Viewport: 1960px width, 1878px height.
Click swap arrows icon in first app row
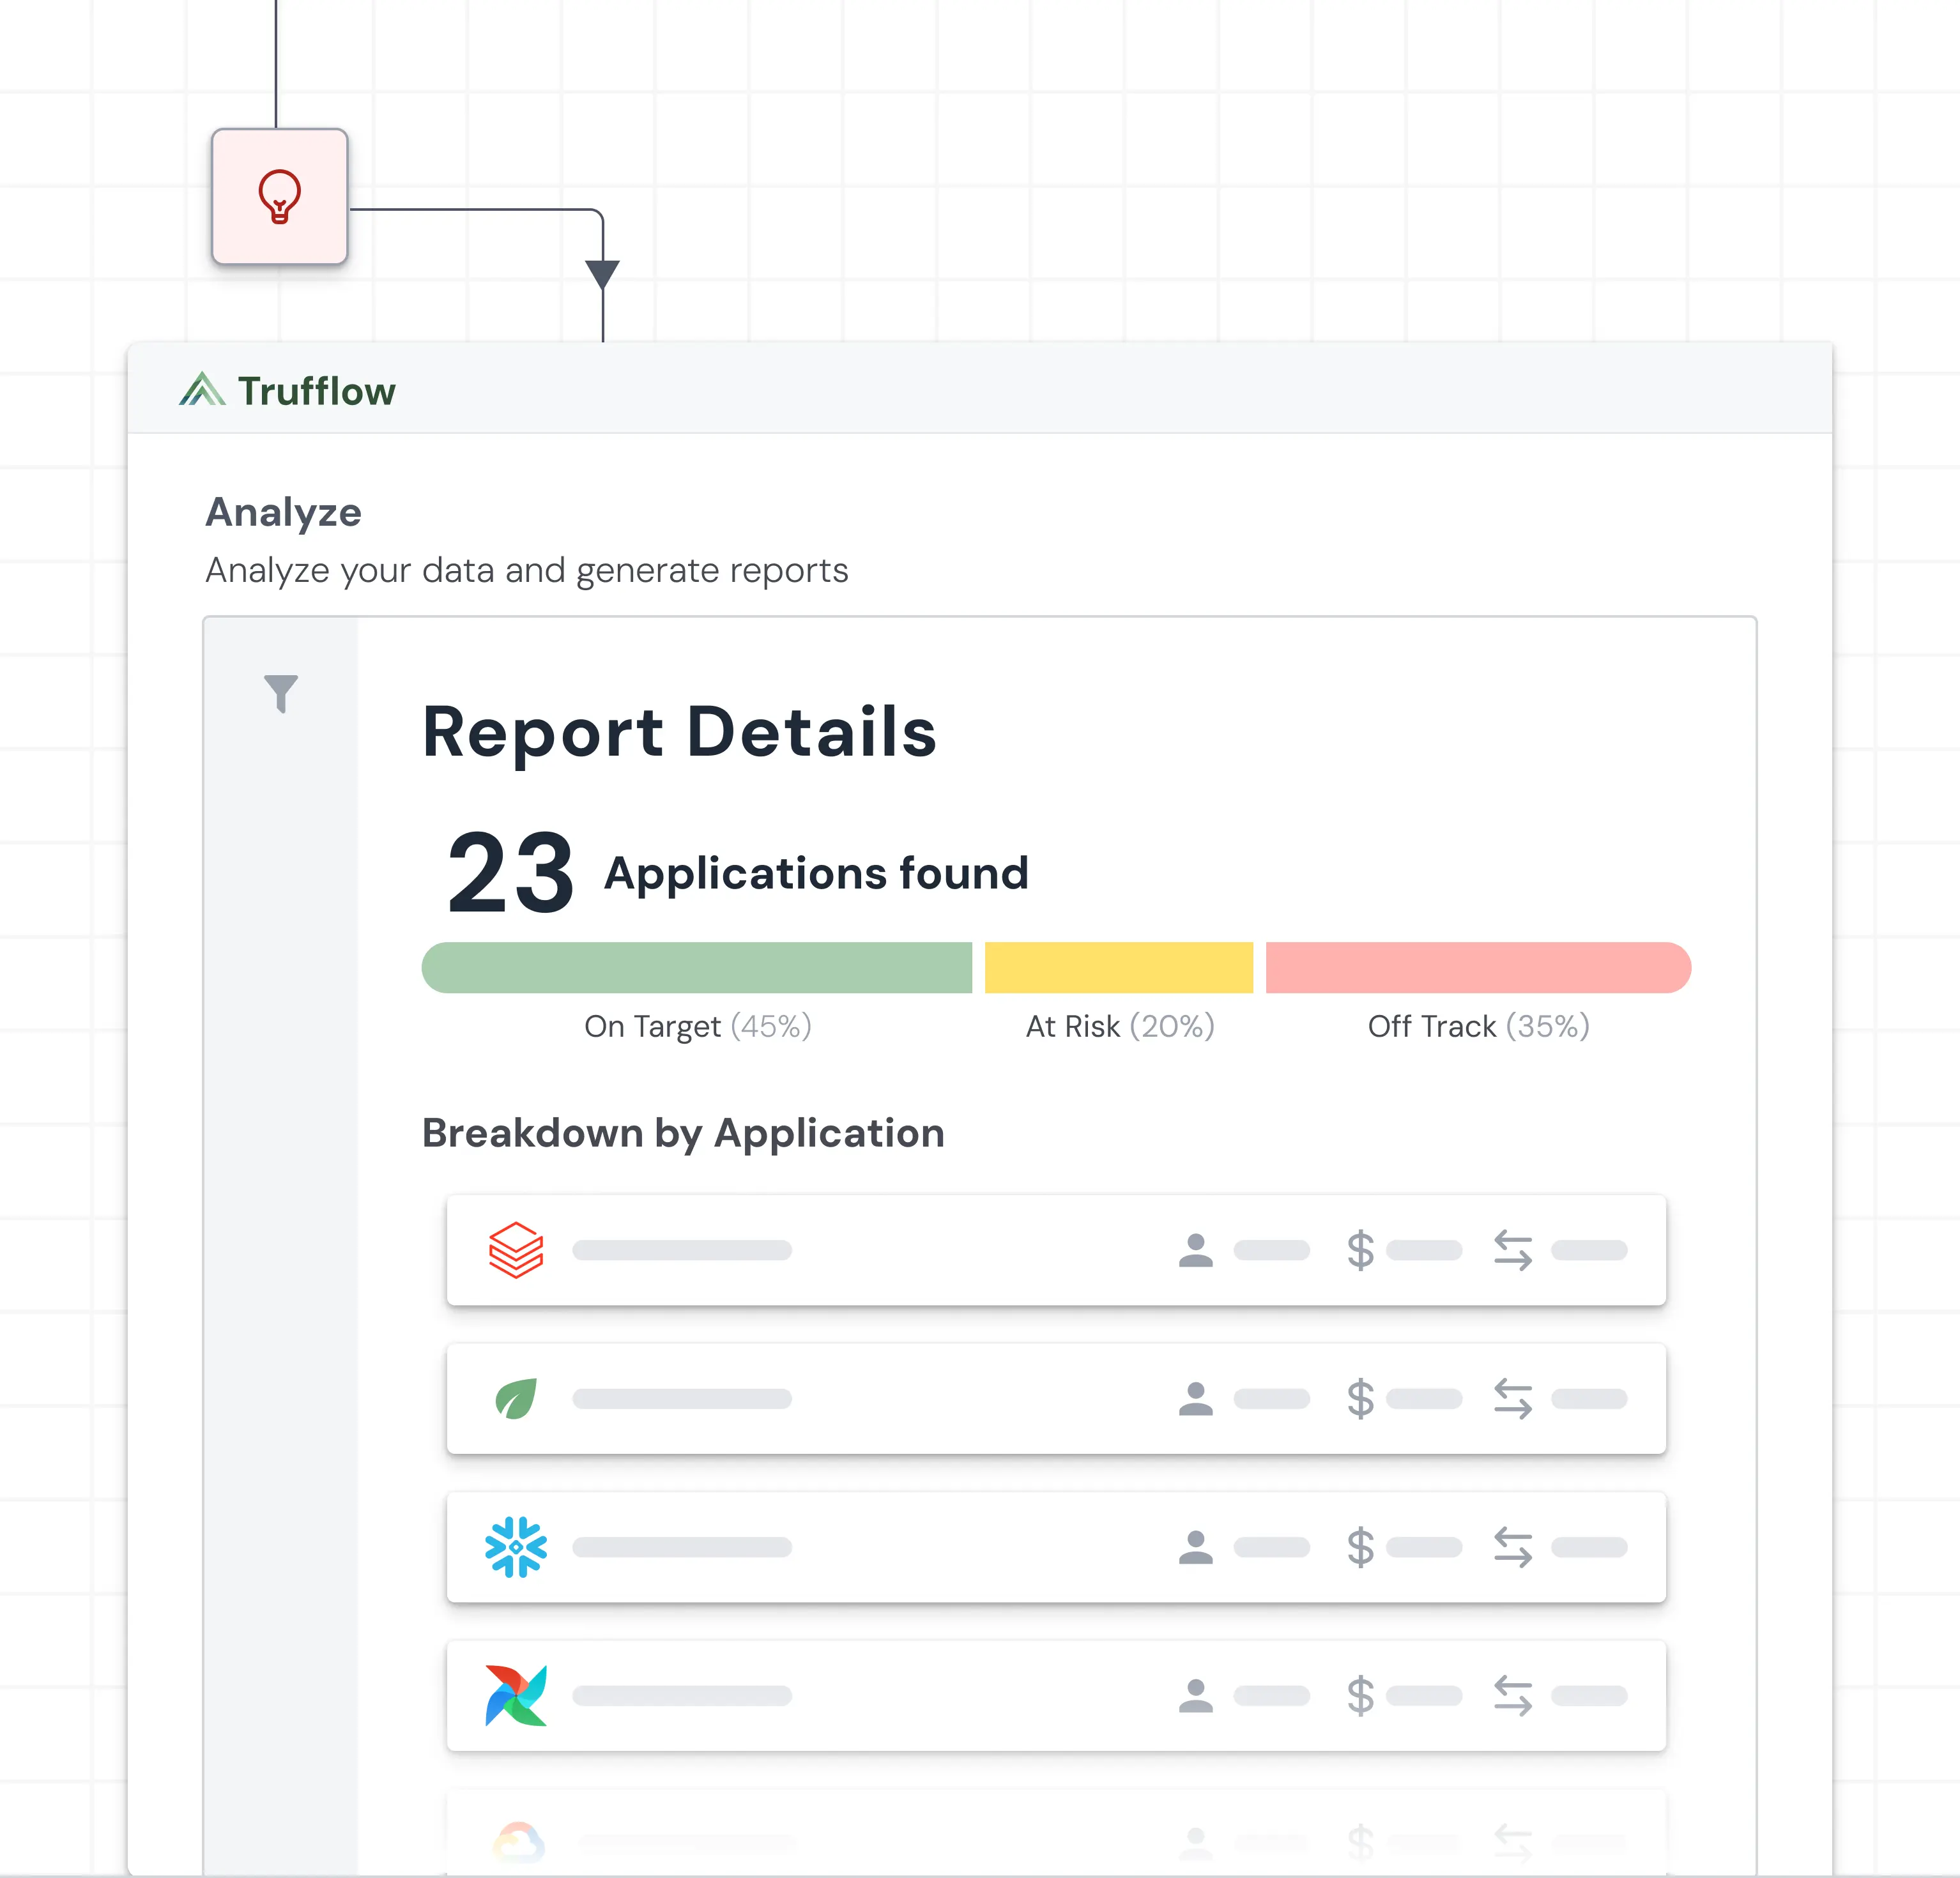click(x=1513, y=1250)
